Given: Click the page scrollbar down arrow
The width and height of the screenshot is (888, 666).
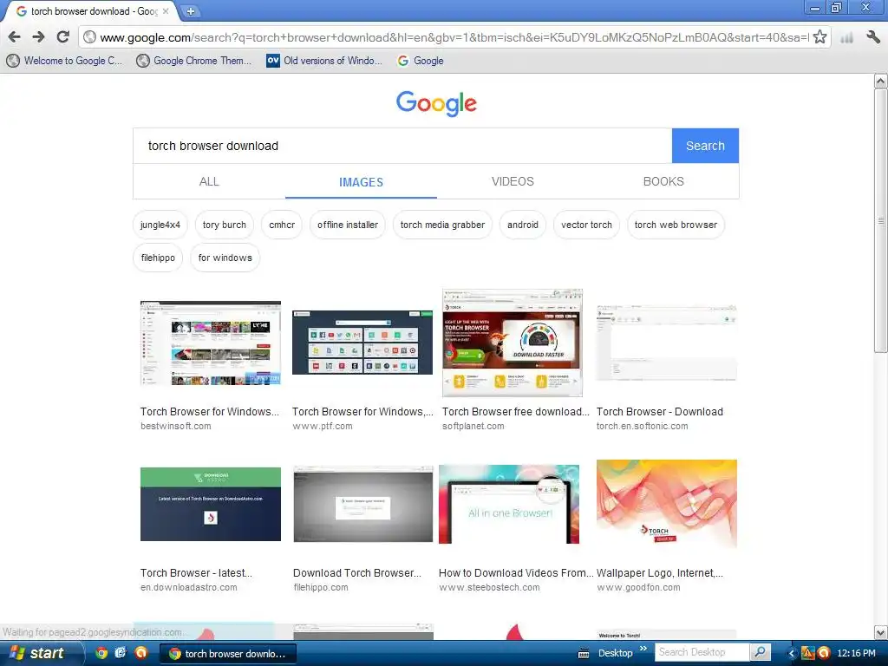Looking at the screenshot, I should (x=881, y=632).
